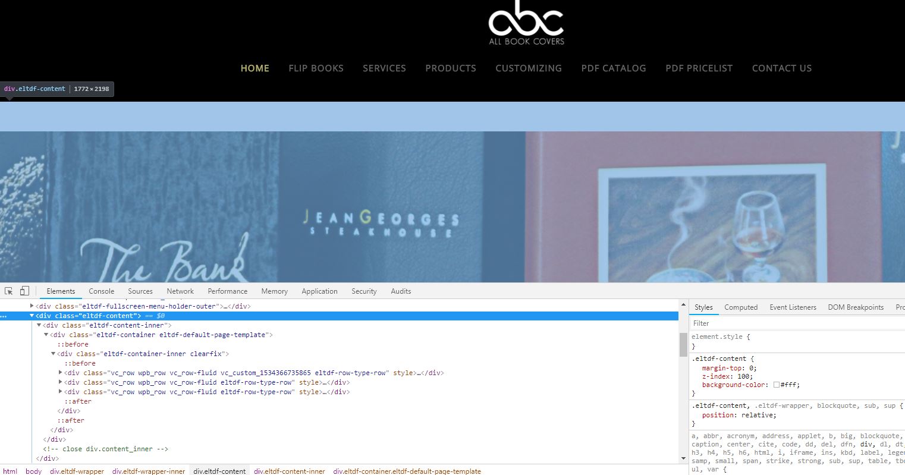Open the Performance tab
The image size is (905, 475).
(x=227, y=291)
